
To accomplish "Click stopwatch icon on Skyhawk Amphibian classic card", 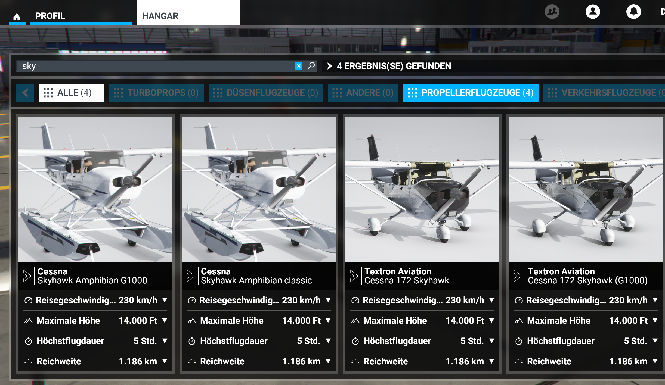I will click(192, 341).
